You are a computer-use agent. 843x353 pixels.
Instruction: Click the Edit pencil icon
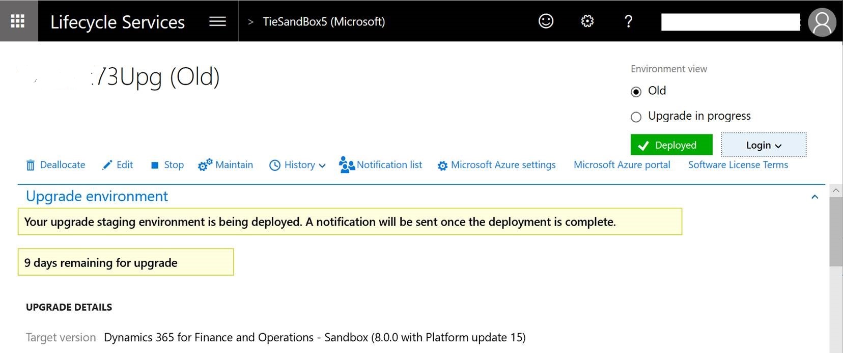click(107, 165)
